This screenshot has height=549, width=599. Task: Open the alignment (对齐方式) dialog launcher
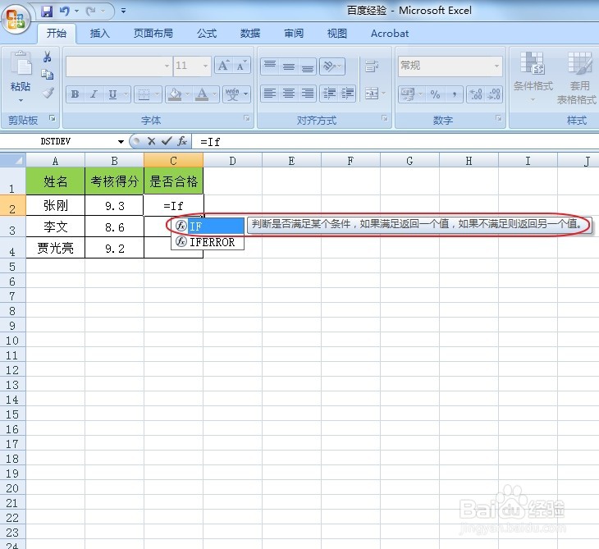[385, 118]
